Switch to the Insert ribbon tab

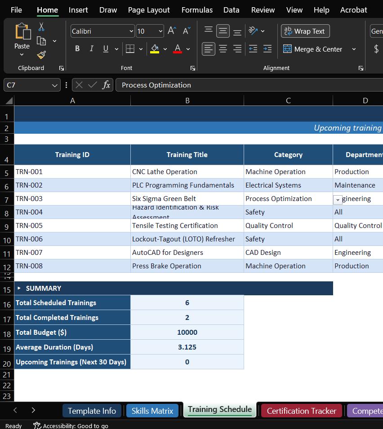[78, 10]
